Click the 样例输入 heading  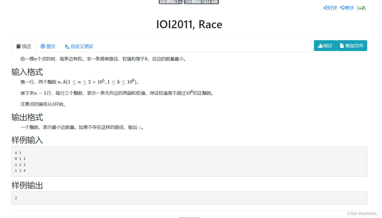(27, 140)
